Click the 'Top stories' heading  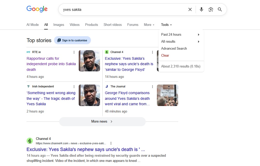[x=39, y=40]
